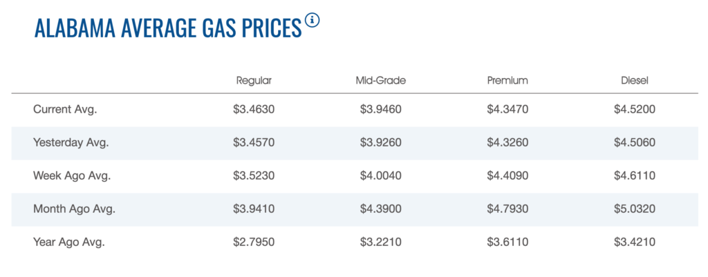Click the Current Avg. row label

click(65, 110)
